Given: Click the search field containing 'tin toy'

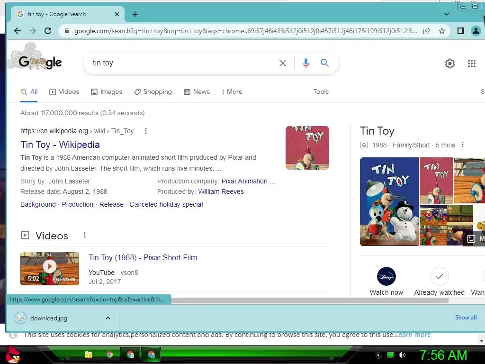Looking at the screenshot, I should pyautogui.click(x=182, y=63).
